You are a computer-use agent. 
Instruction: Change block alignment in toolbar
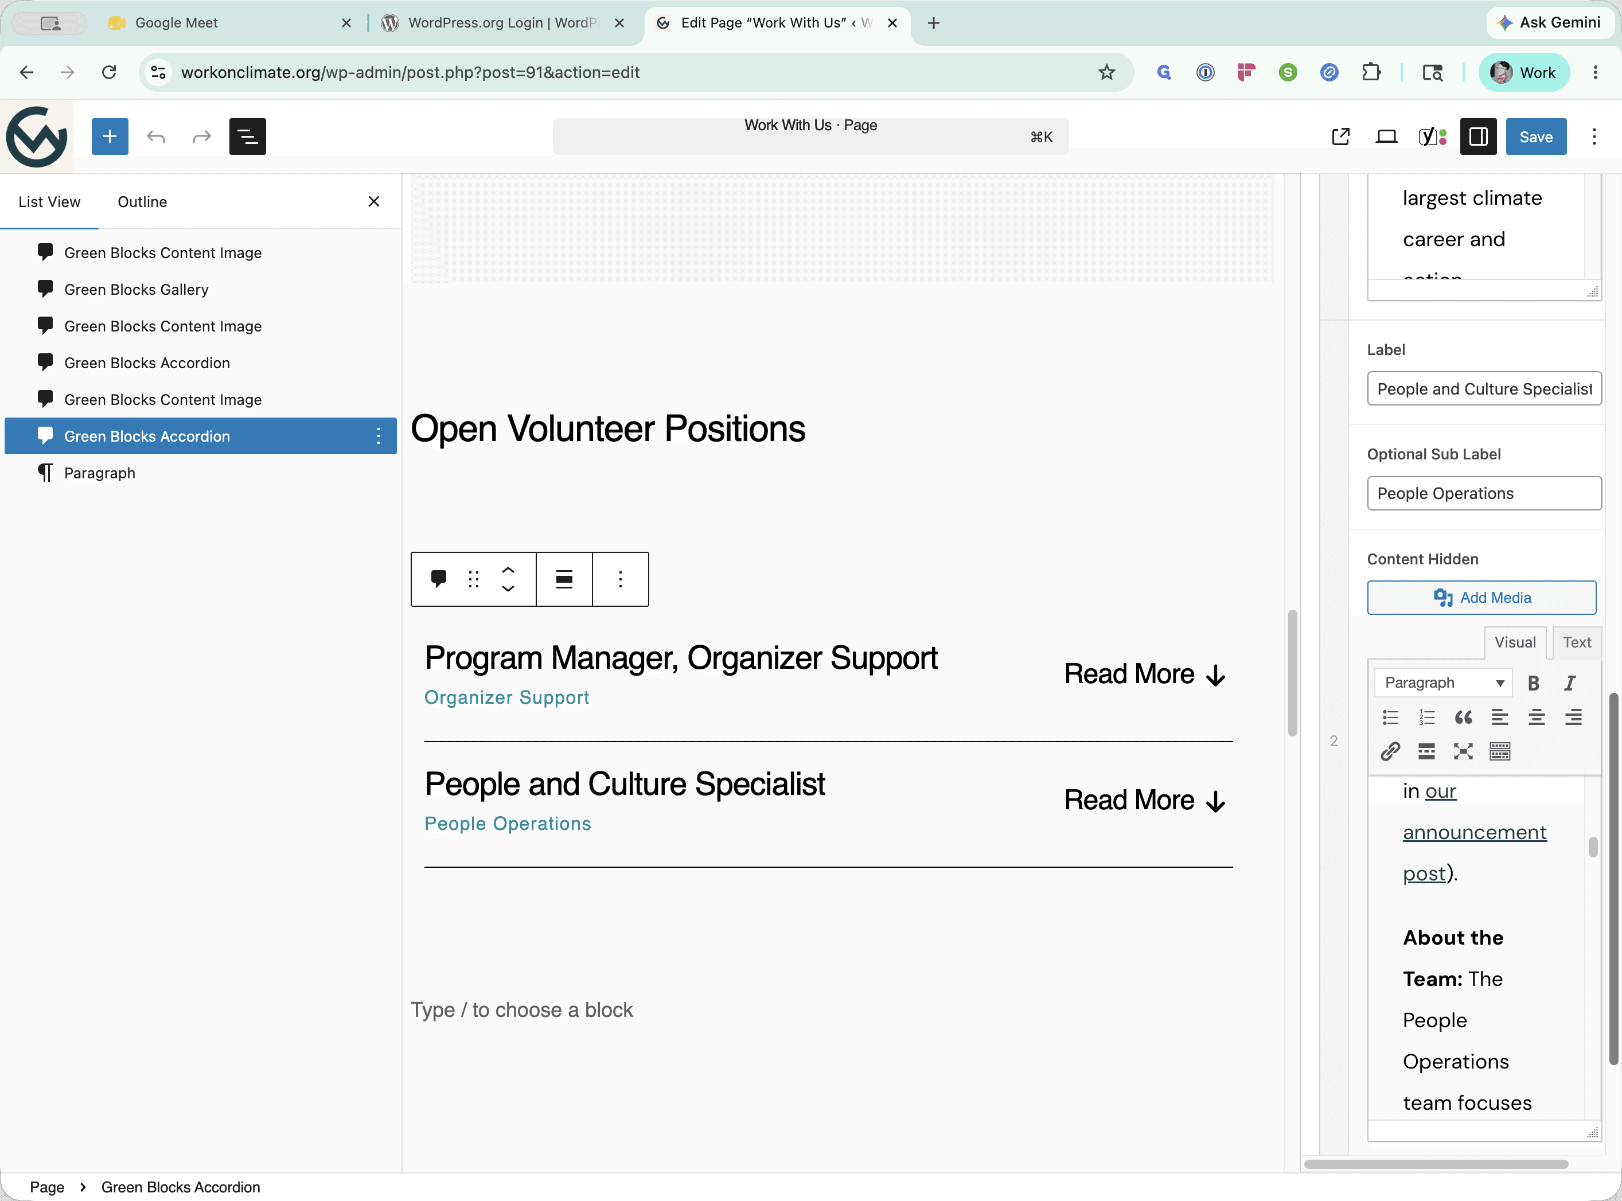coord(564,579)
